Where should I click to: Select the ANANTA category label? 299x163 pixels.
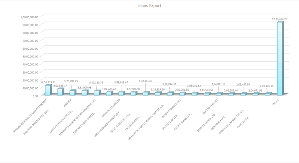pos(68,103)
